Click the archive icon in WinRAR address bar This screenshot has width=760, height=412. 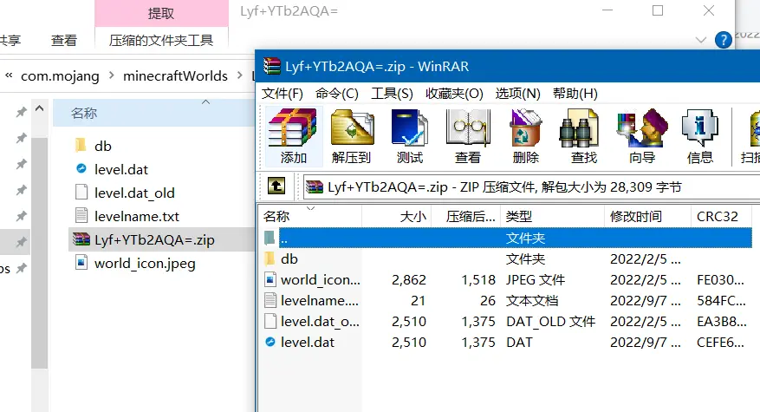[x=315, y=186]
